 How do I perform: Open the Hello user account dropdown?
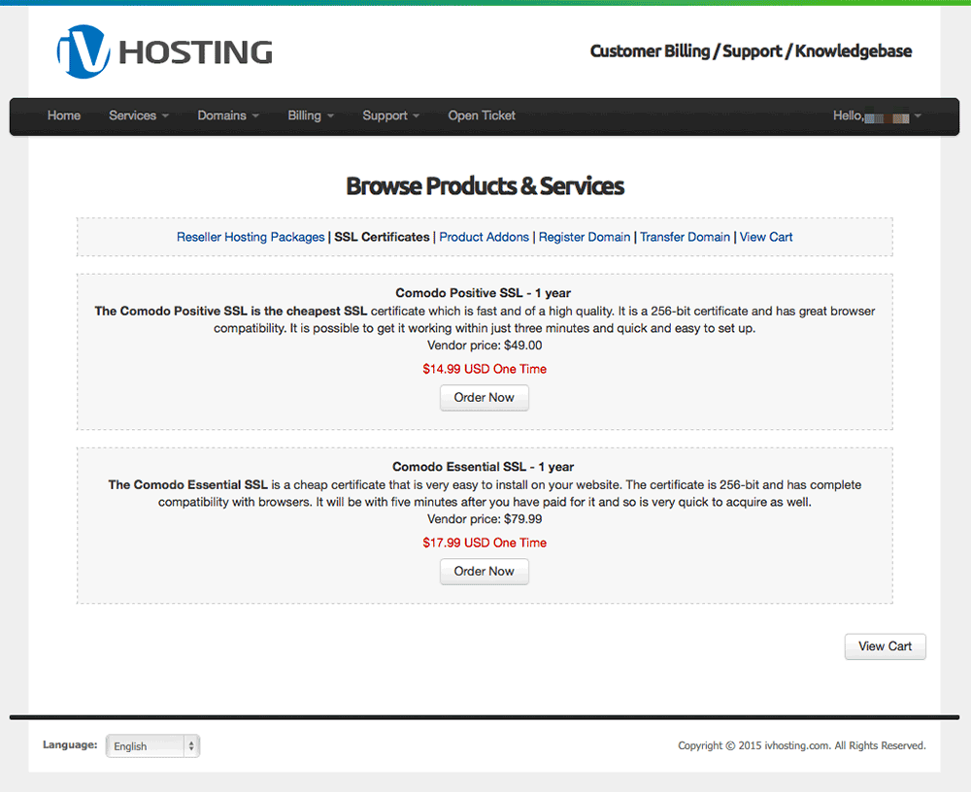(877, 115)
